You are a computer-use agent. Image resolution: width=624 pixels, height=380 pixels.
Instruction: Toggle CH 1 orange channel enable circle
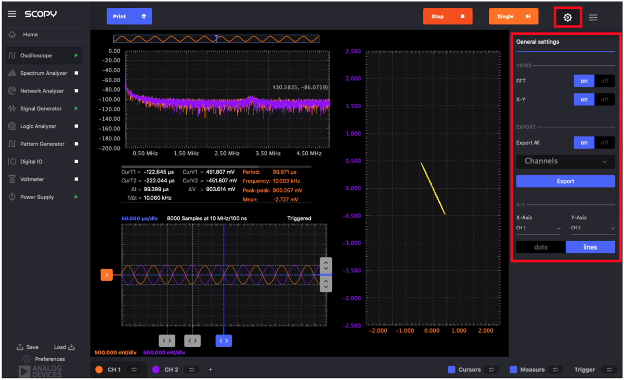tap(99, 370)
